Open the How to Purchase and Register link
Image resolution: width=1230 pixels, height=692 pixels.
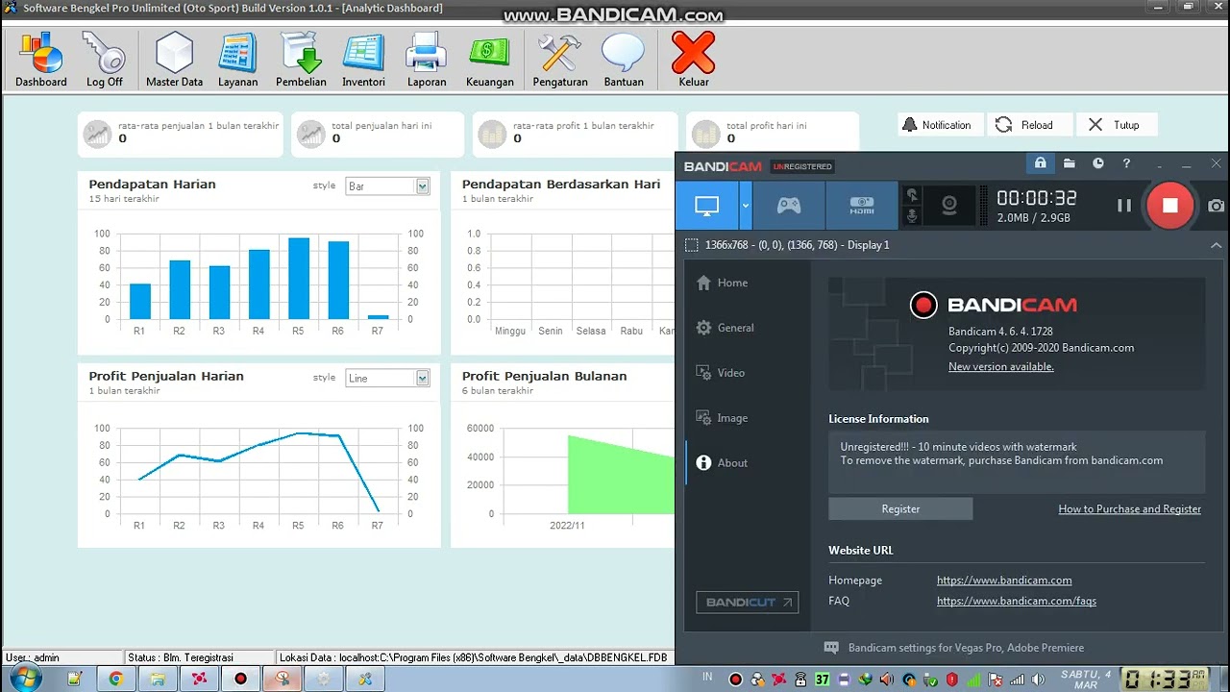[x=1129, y=509]
